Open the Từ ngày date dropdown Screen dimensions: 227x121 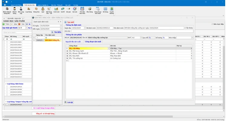(x=61, y=26)
